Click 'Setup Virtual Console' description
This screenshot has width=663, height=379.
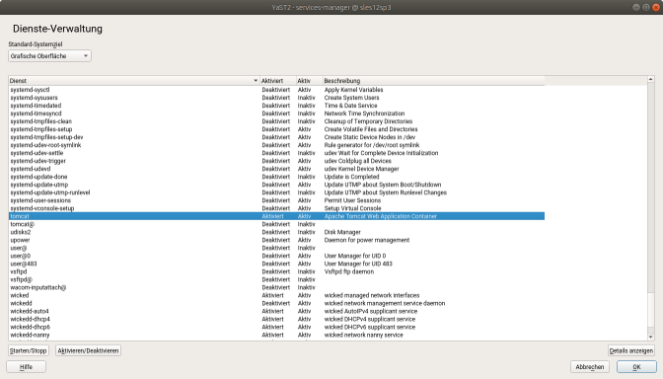coord(352,208)
